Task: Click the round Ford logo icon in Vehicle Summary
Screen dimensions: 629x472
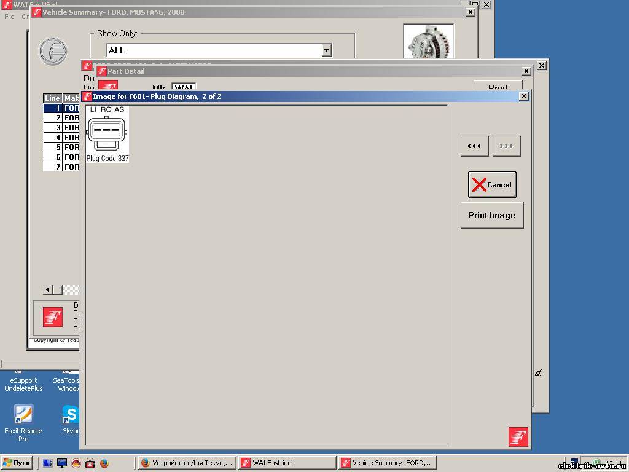Action: click(53, 51)
